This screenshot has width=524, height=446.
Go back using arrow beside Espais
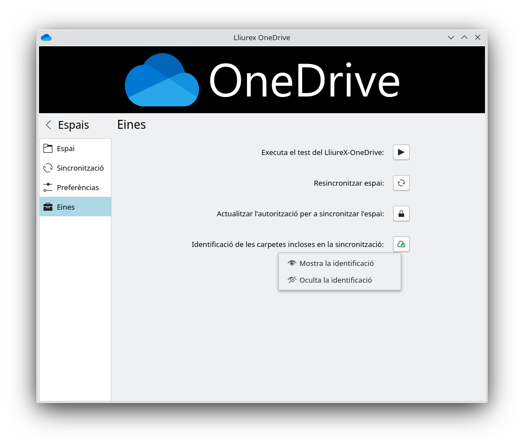pos(48,125)
